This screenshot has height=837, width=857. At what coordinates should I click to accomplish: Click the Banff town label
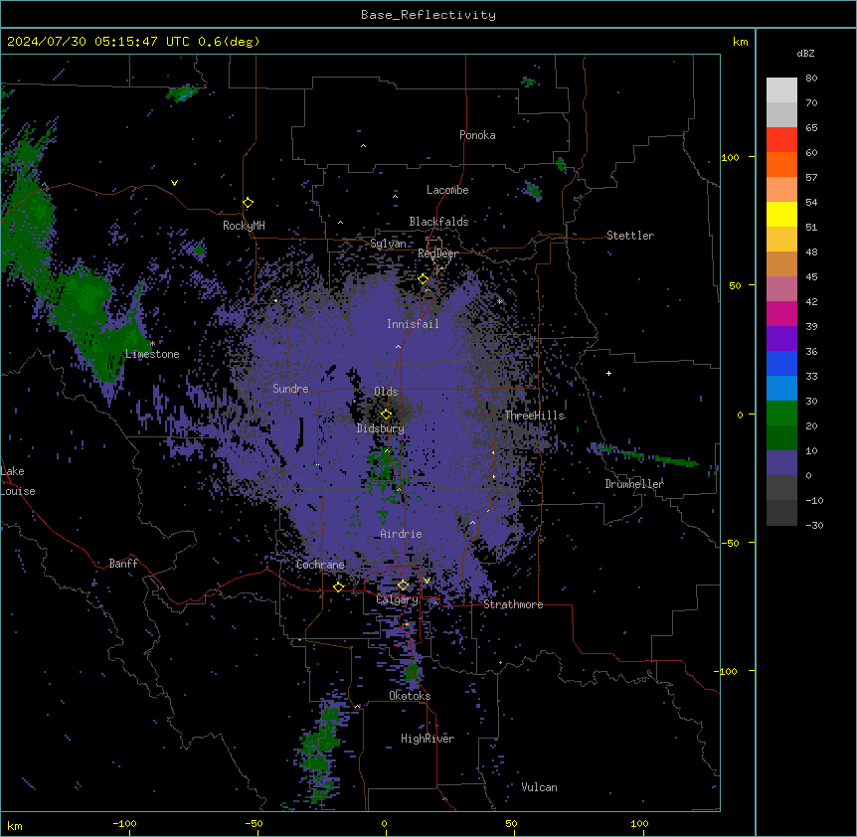(123, 564)
